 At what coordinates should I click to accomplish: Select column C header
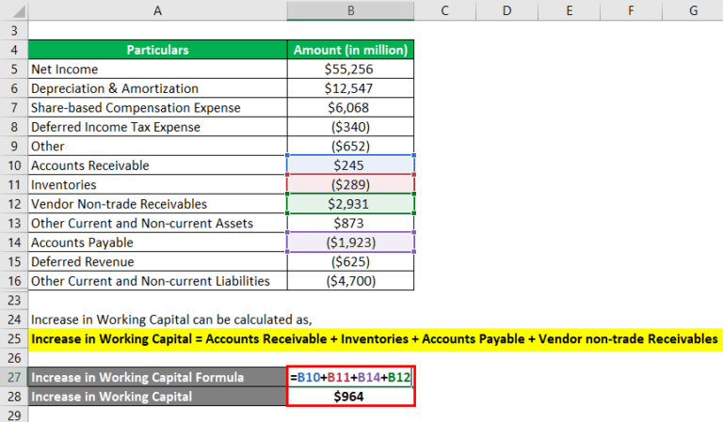pos(444,10)
